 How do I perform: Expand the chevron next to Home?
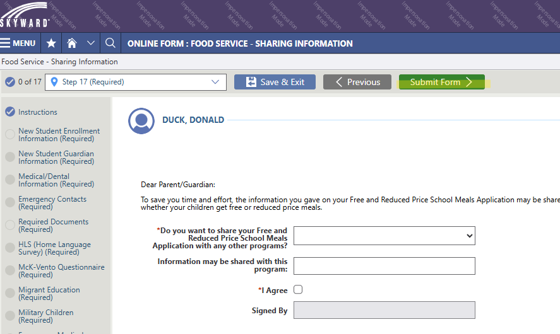tap(90, 43)
